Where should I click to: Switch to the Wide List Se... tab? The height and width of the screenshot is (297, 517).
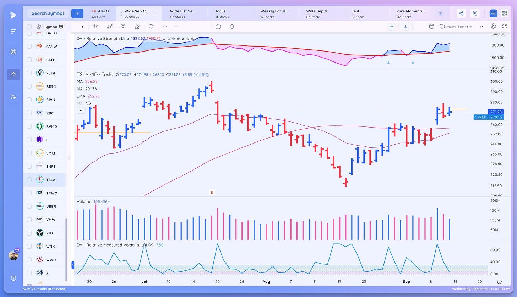click(183, 13)
